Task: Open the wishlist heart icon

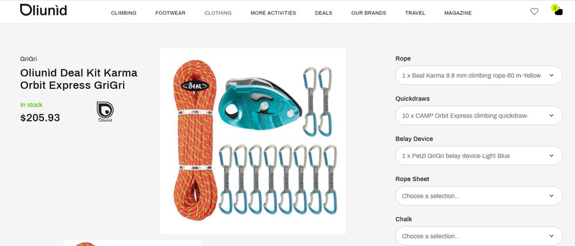Action: pos(534,11)
